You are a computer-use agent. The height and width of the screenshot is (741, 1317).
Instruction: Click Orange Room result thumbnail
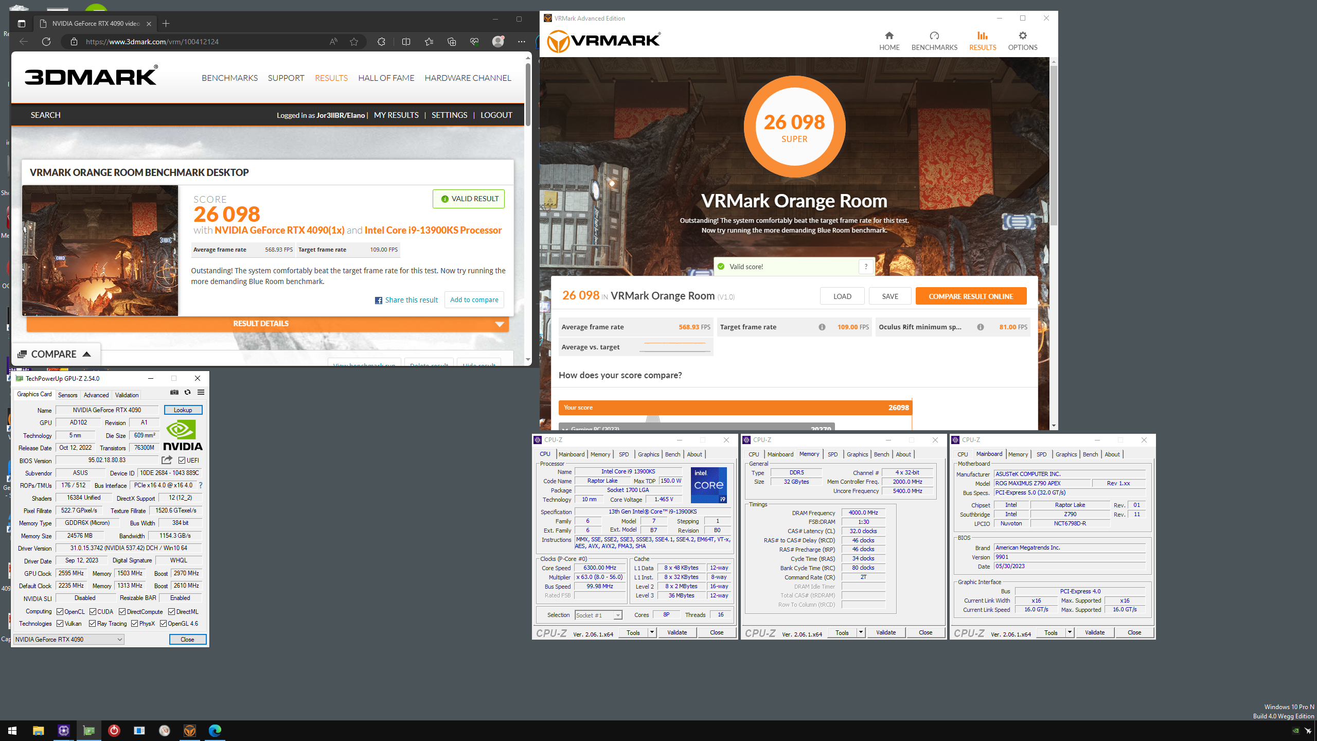(x=100, y=251)
